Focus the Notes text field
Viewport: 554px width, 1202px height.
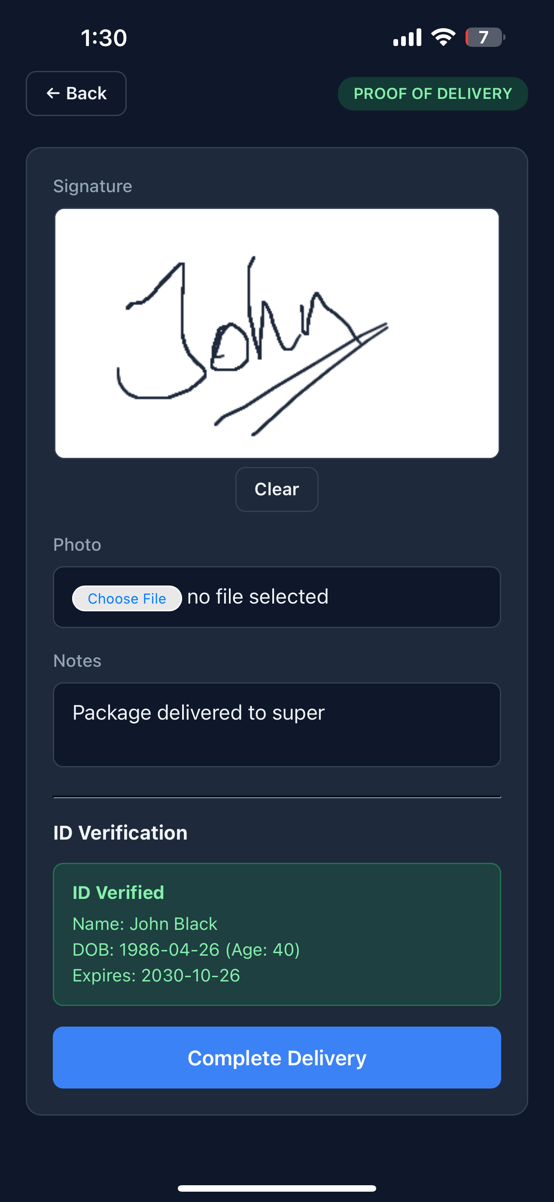click(x=277, y=725)
